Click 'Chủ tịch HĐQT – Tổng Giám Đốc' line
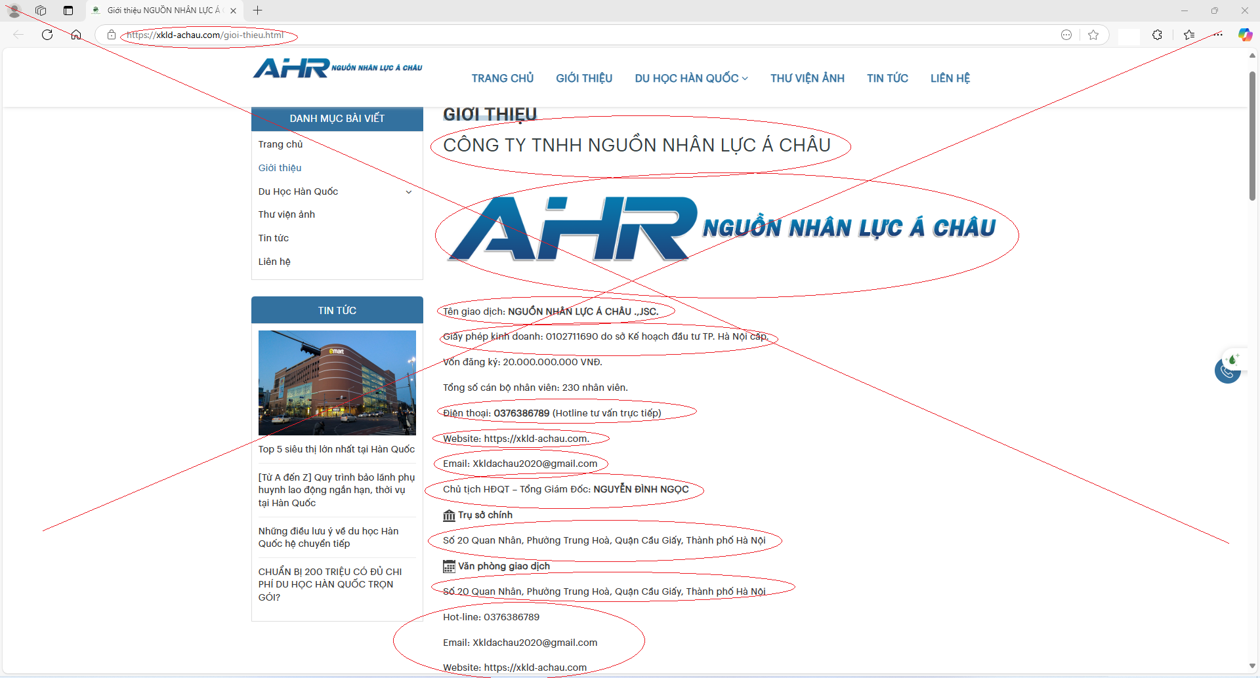 (x=566, y=489)
